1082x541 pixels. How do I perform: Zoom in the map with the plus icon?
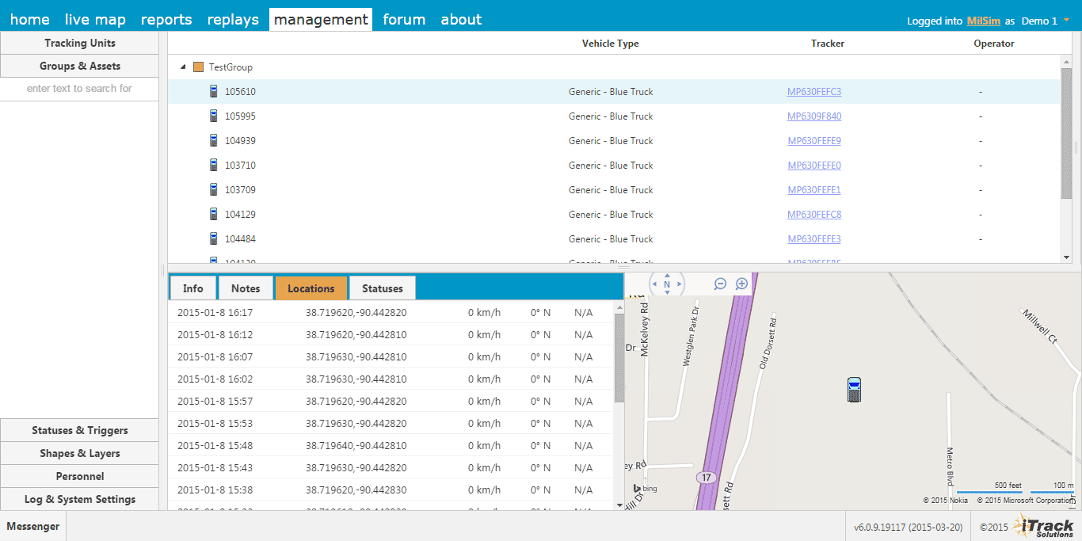point(741,284)
